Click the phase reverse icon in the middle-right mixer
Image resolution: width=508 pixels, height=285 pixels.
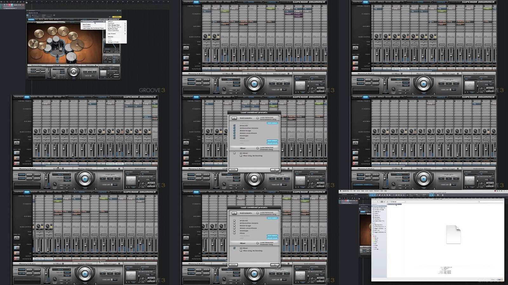click(x=355, y=143)
